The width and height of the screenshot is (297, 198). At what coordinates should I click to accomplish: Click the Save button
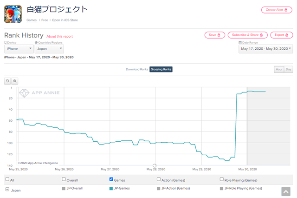(214, 35)
